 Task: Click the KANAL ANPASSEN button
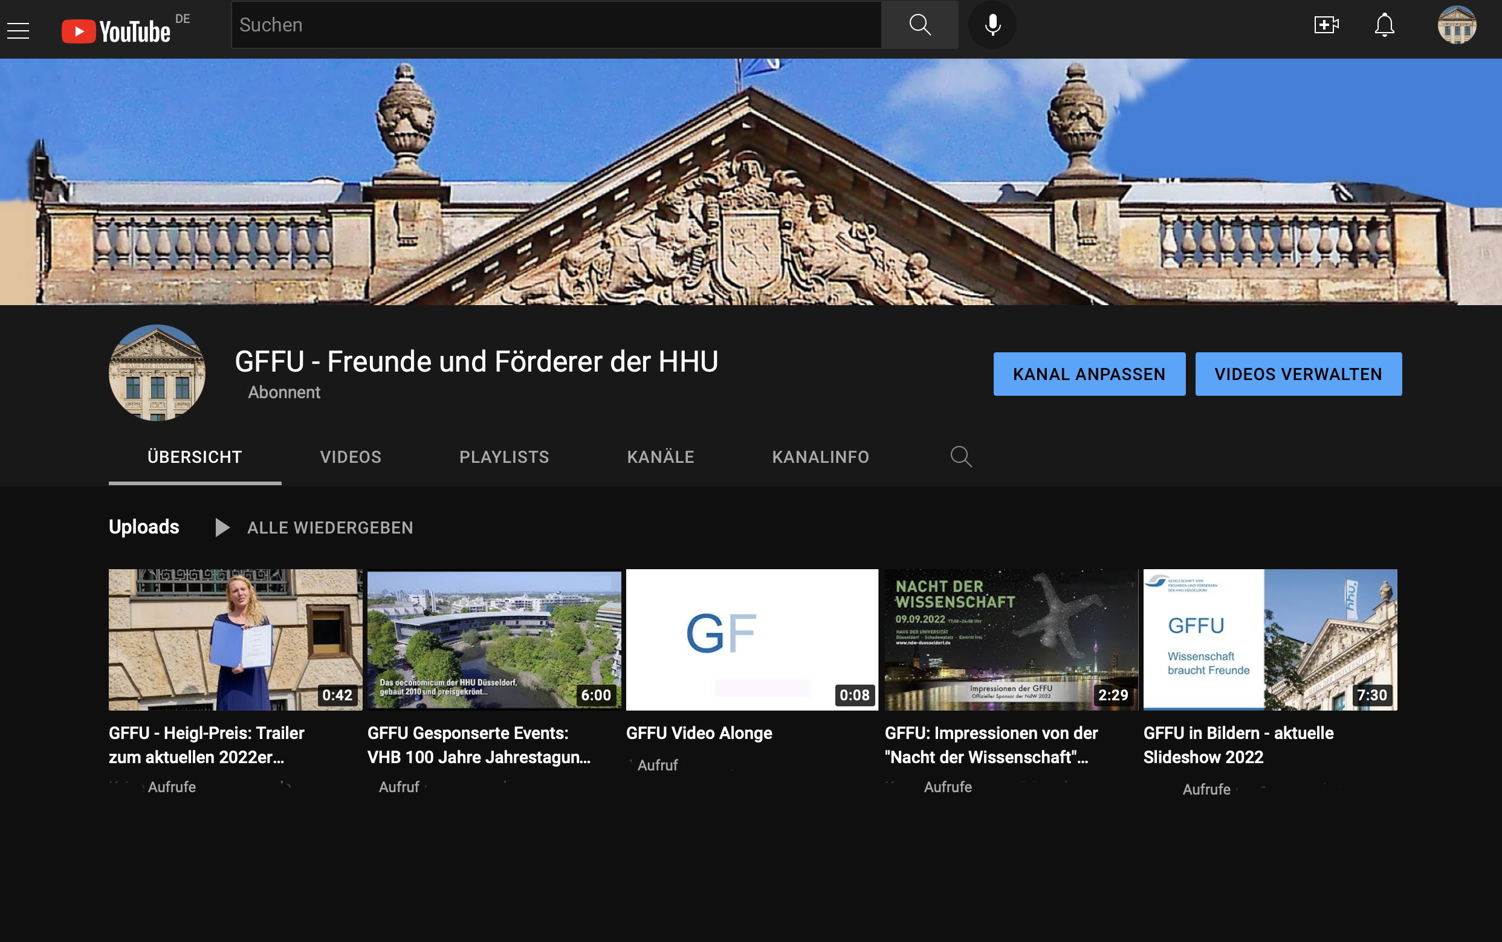click(x=1089, y=374)
